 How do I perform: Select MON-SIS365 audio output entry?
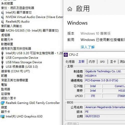click(x=32, y=30)
